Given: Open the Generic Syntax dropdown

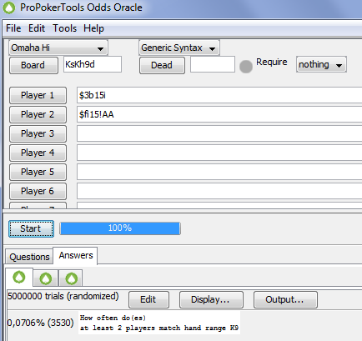Looking at the screenshot, I should (179, 48).
